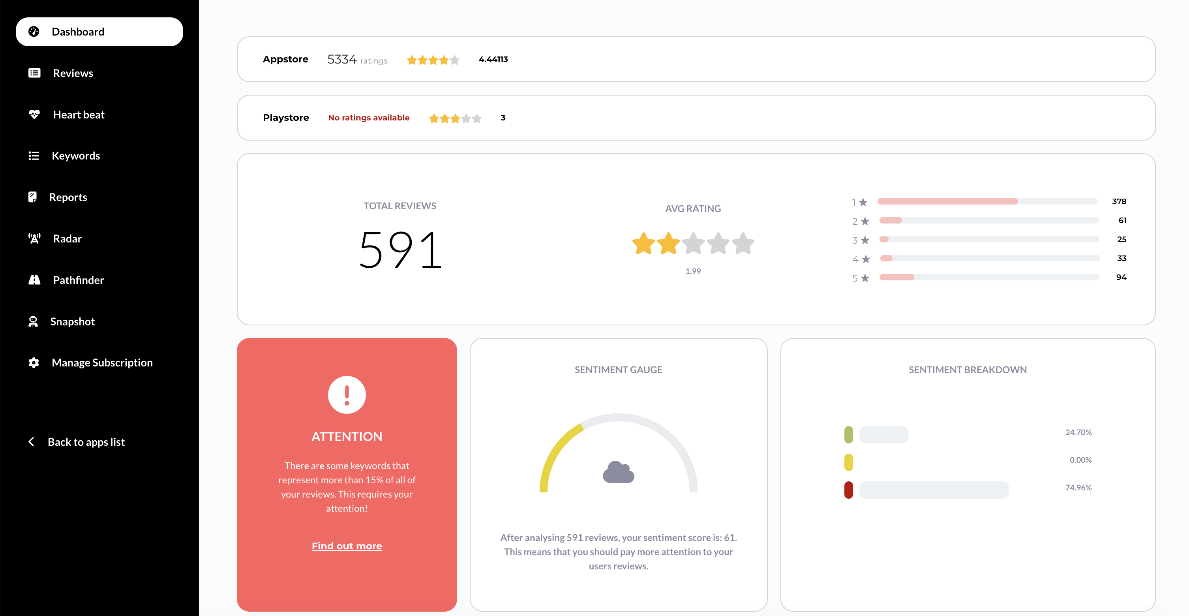Image resolution: width=1189 pixels, height=616 pixels.
Task: Open the Keywords menu item
Action: pos(76,156)
